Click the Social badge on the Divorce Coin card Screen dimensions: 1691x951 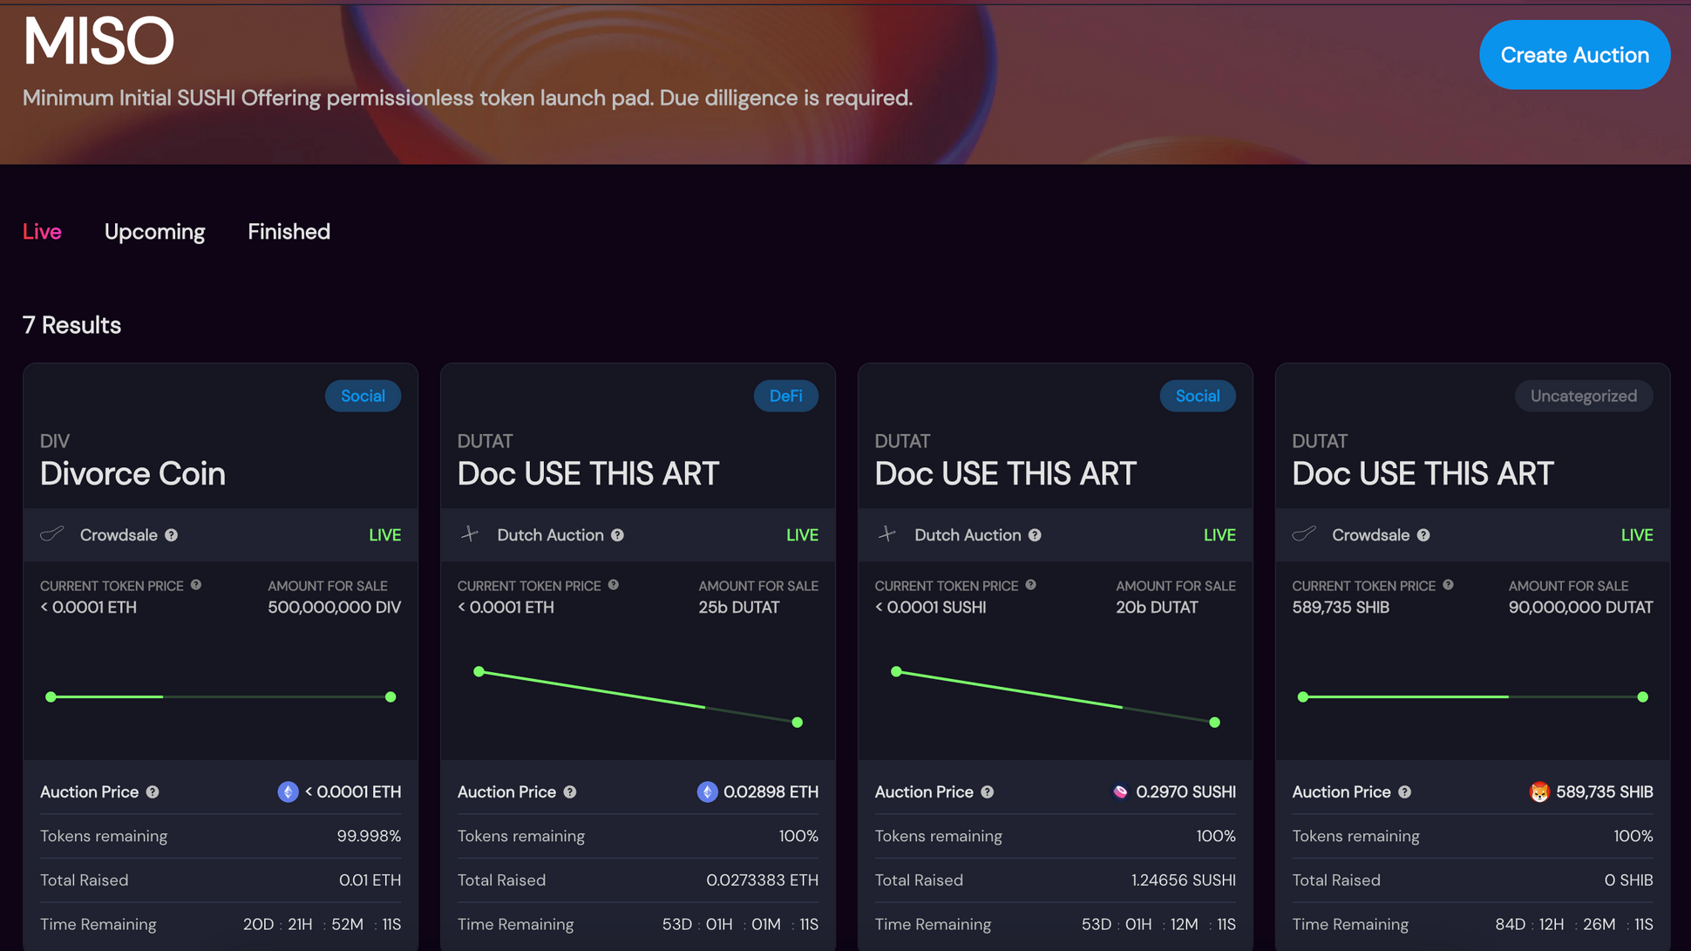[363, 396]
